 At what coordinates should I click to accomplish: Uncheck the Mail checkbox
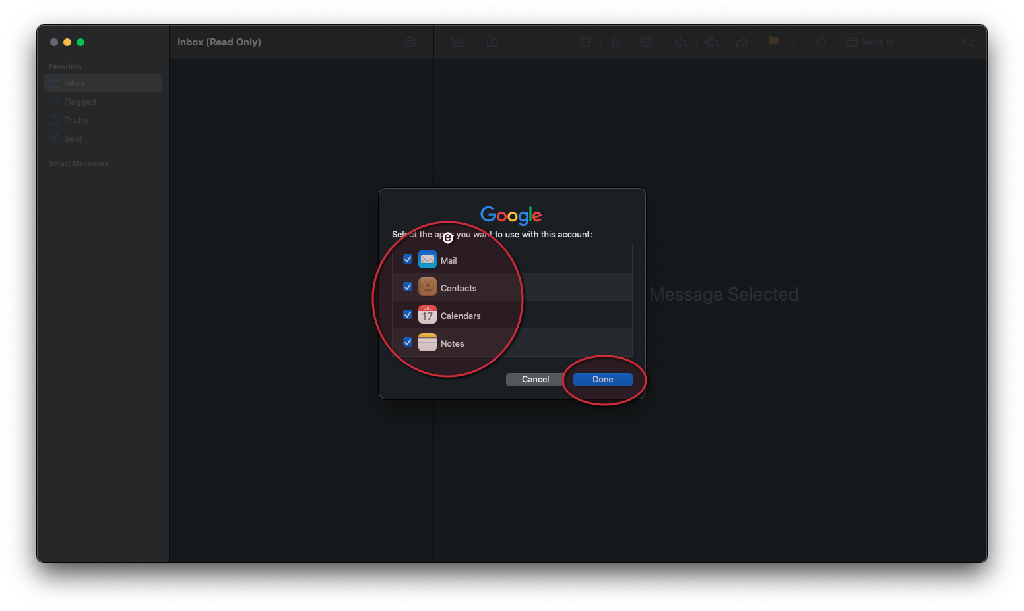(x=408, y=259)
